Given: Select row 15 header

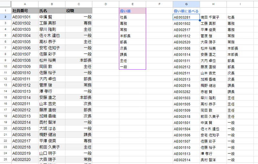Looking at the screenshot, I should pos(5,97).
